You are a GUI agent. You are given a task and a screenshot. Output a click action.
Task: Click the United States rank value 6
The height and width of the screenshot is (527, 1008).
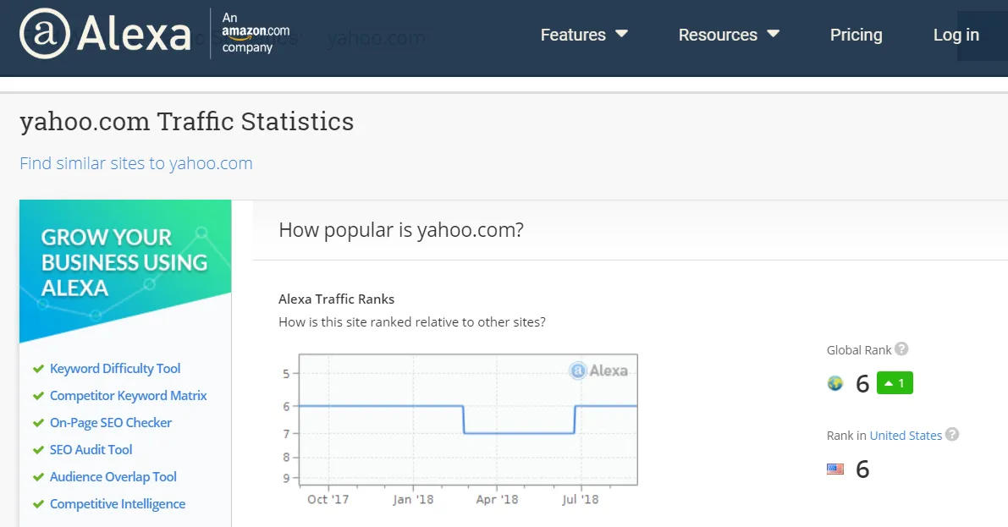pyautogui.click(x=862, y=469)
